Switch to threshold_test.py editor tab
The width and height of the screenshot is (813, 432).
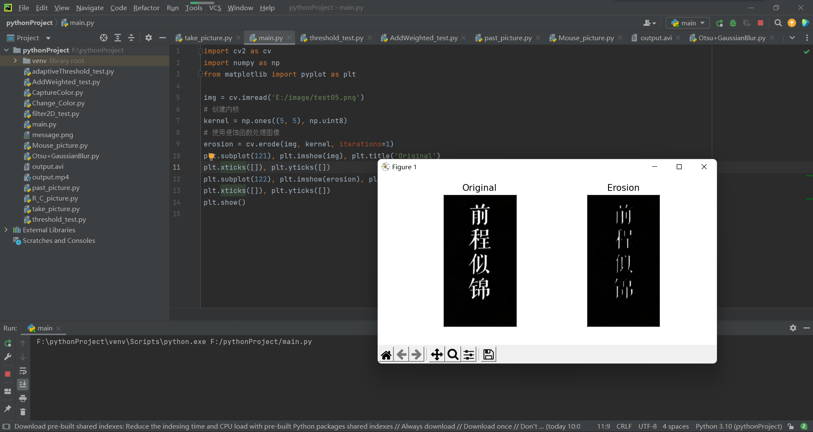tap(336, 38)
